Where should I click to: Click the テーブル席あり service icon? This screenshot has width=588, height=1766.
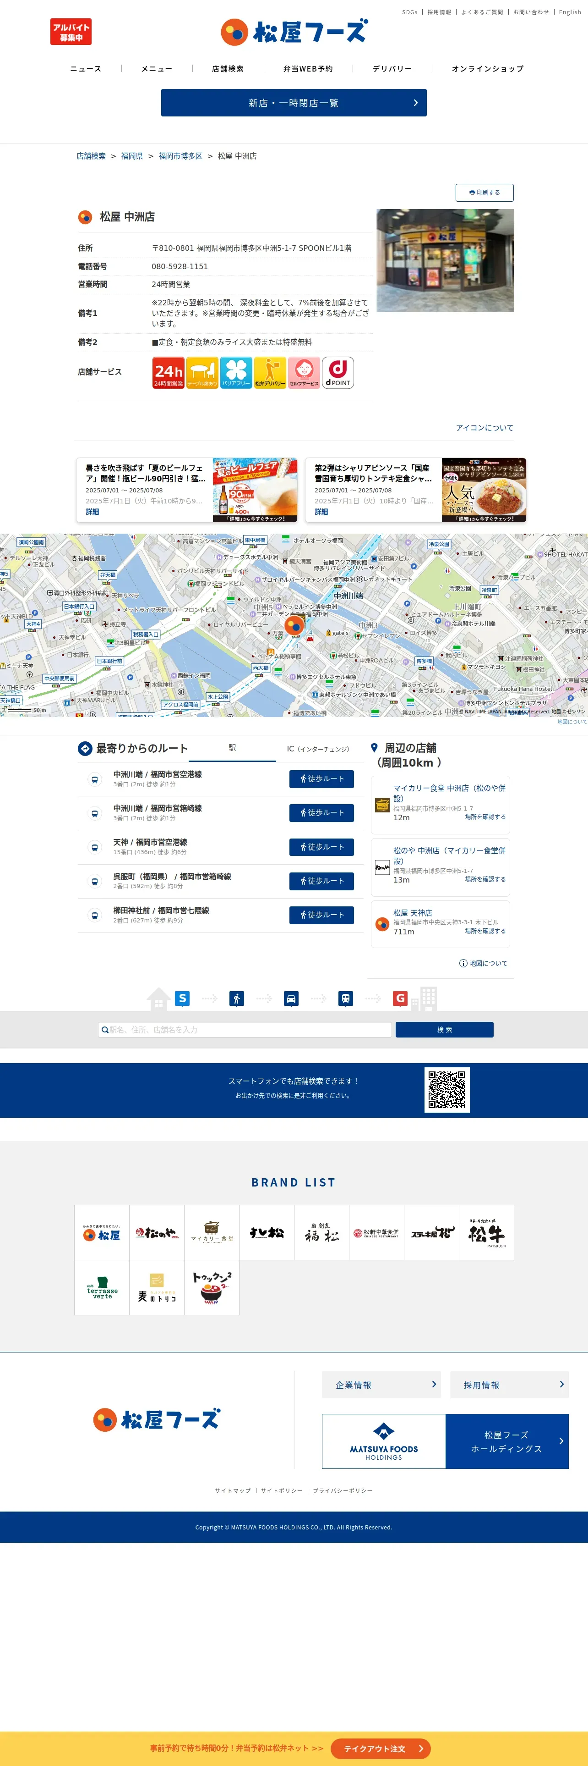tap(202, 372)
